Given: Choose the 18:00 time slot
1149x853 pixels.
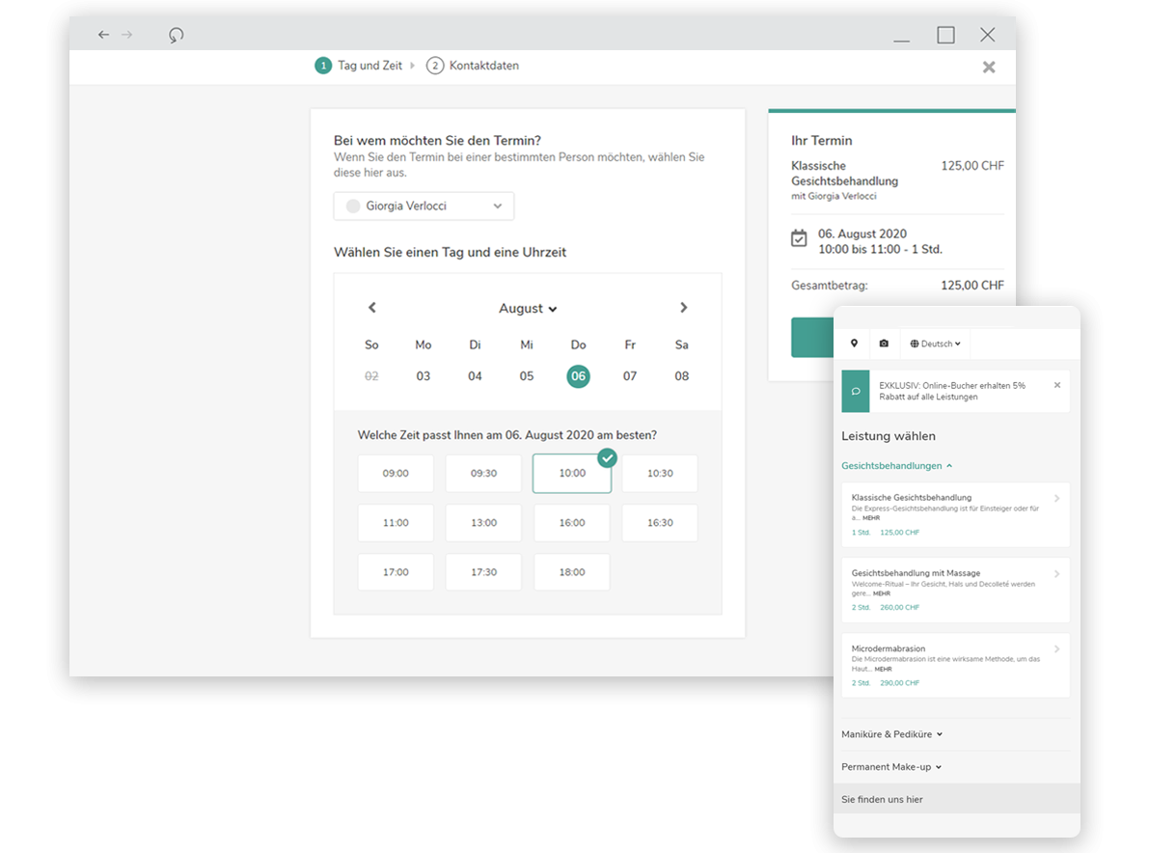Looking at the screenshot, I should coord(572,571).
